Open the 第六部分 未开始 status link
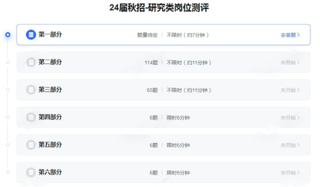The height and width of the screenshot is (187, 320). [x=290, y=173]
